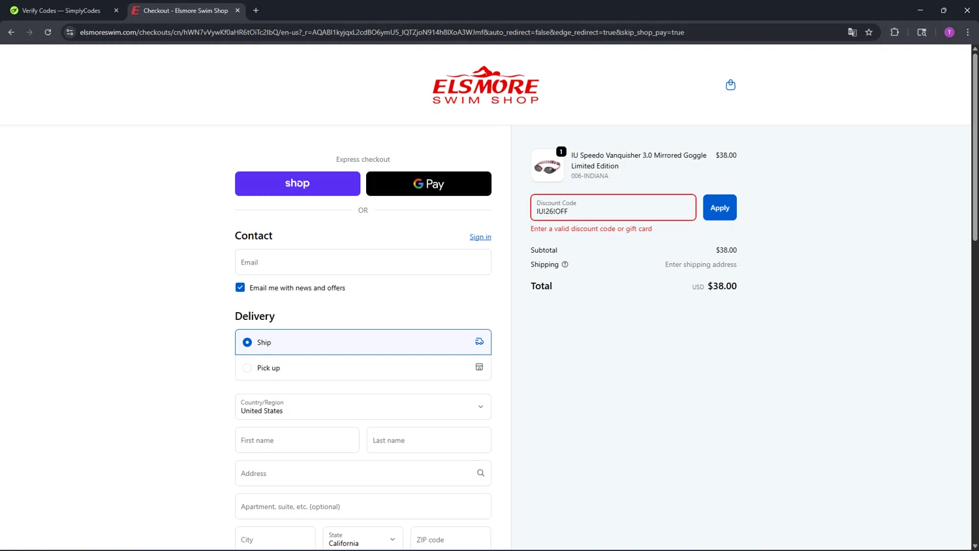The height and width of the screenshot is (551, 979).
Task: Open the browser extensions puzzle icon
Action: pyautogui.click(x=894, y=32)
